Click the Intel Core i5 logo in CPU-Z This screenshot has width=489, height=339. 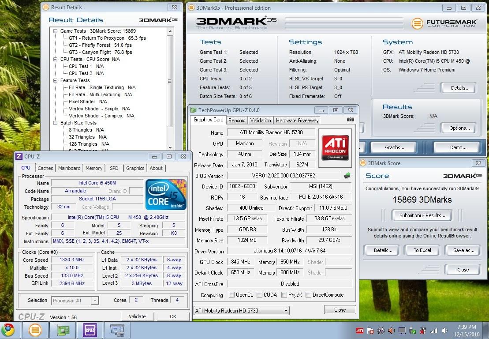[166, 195]
